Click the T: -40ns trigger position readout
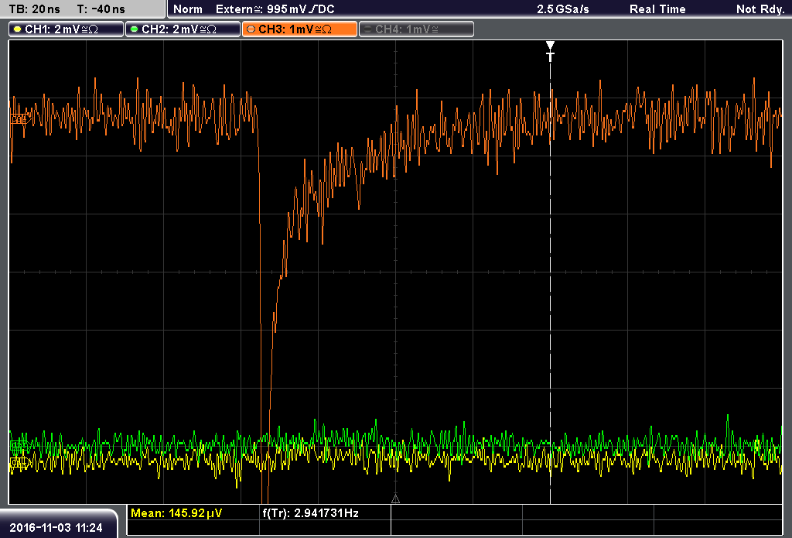Viewport: 792px width, 538px height. coord(101,9)
